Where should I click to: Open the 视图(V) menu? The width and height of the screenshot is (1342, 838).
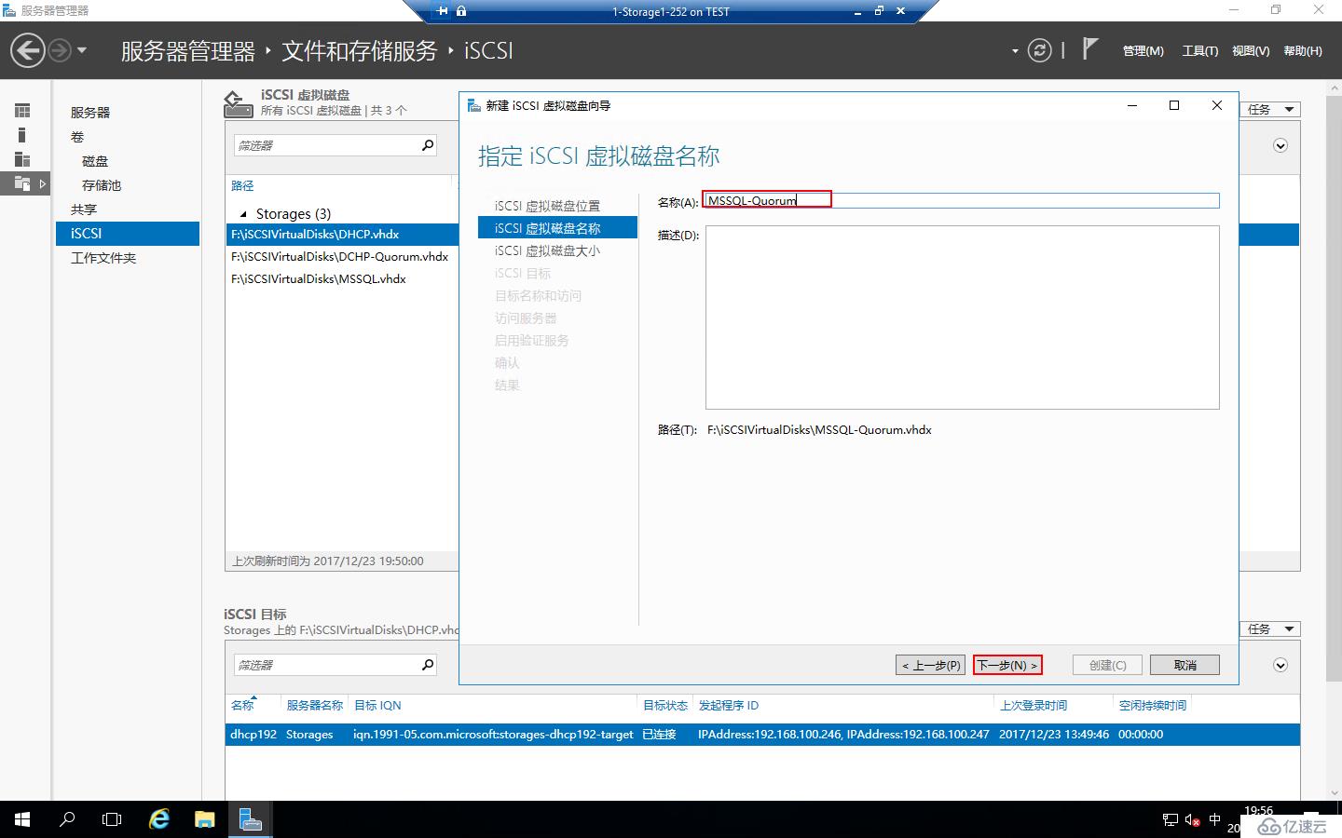pyautogui.click(x=1250, y=51)
